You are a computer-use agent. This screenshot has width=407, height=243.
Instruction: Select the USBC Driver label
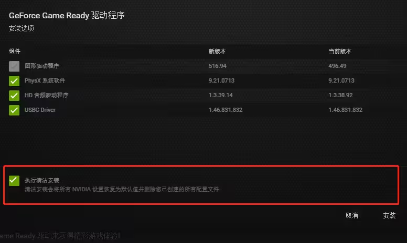[x=40, y=110]
